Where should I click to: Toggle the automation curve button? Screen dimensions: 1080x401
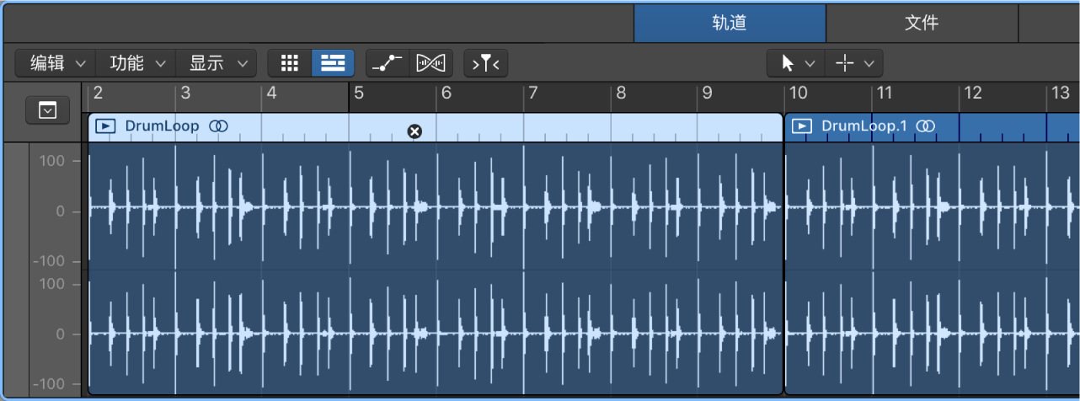(388, 63)
